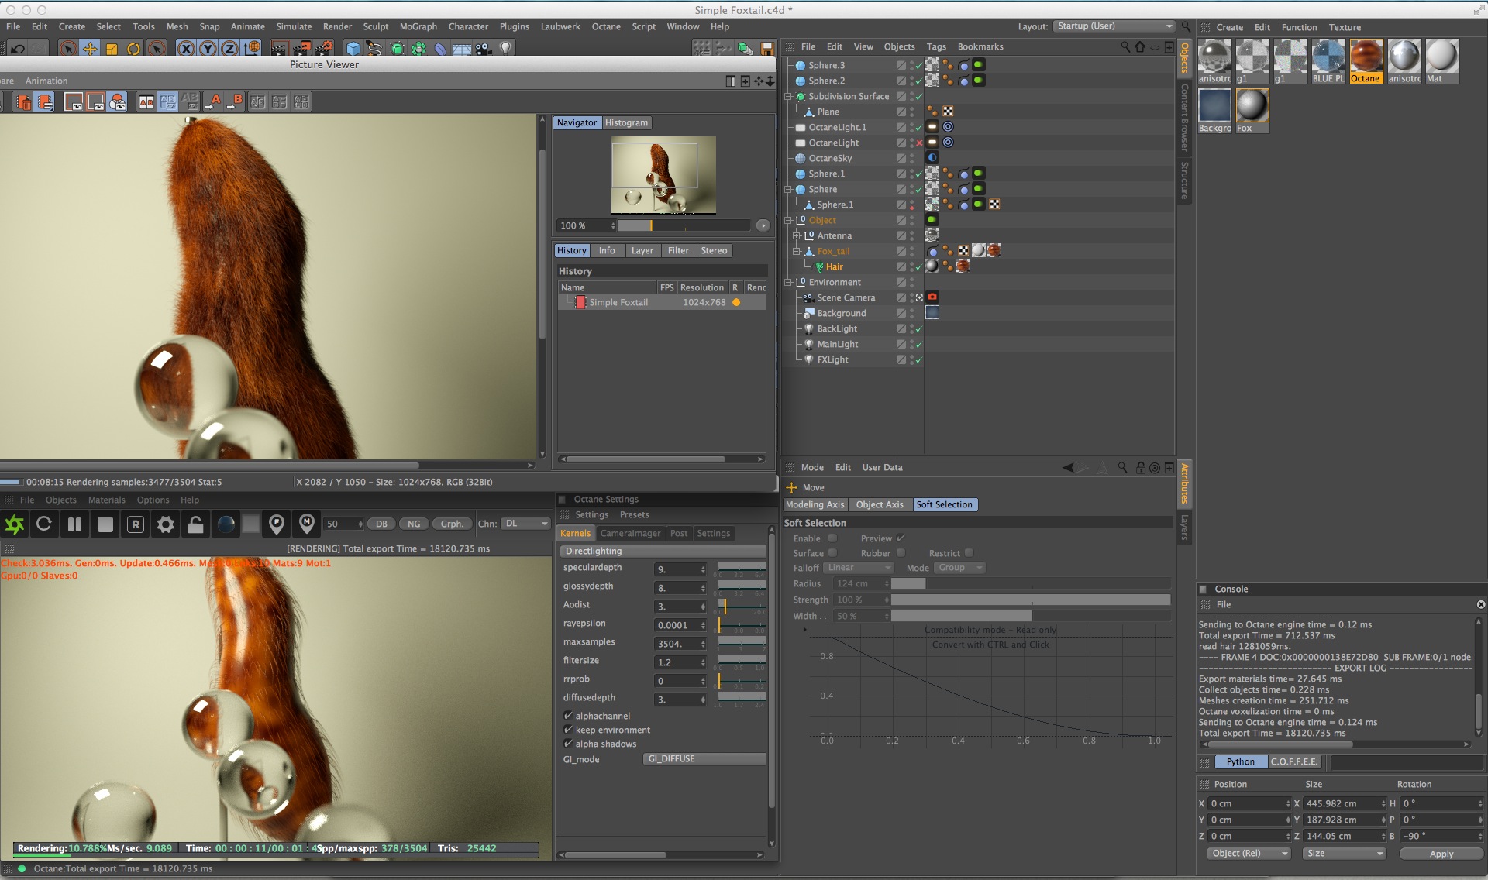Toggle the Octane lock resolution icon
Viewport: 1488px width, 880px height.
pos(195,524)
